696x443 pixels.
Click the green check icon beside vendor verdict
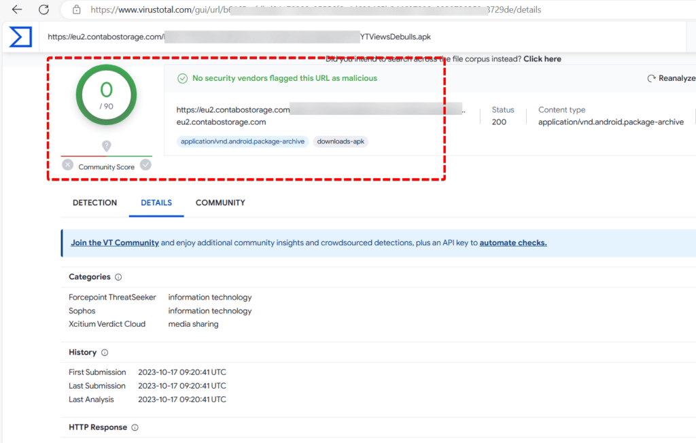click(x=182, y=79)
